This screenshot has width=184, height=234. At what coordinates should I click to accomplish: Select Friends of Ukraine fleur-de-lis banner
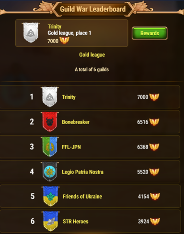[50, 196]
